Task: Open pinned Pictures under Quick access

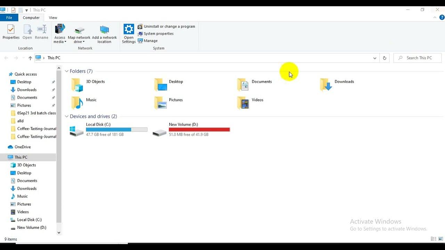Action: [24, 105]
